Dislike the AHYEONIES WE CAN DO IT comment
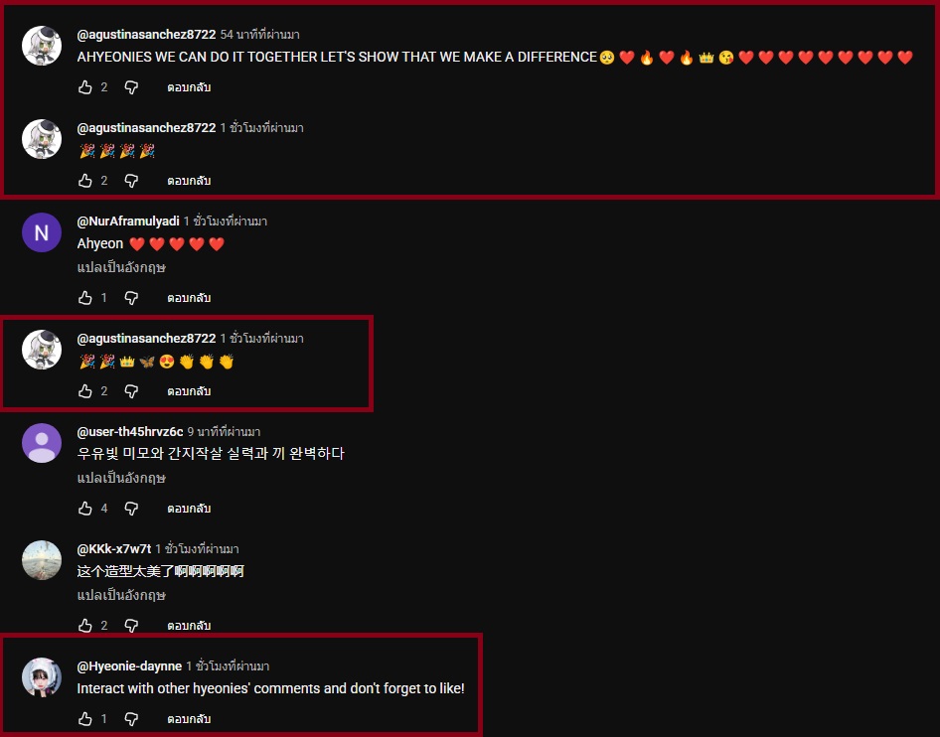This screenshot has height=737, width=940. (x=131, y=87)
